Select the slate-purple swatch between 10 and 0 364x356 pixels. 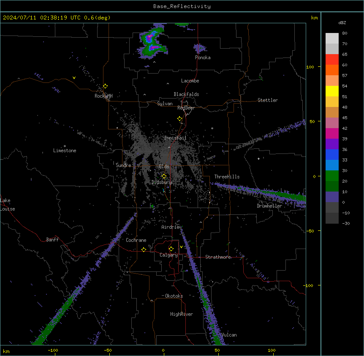(x=332, y=197)
